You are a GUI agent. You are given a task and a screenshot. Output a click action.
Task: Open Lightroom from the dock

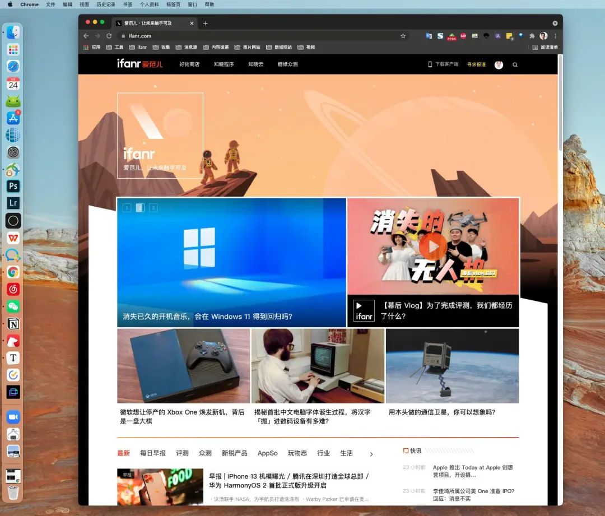point(13,203)
